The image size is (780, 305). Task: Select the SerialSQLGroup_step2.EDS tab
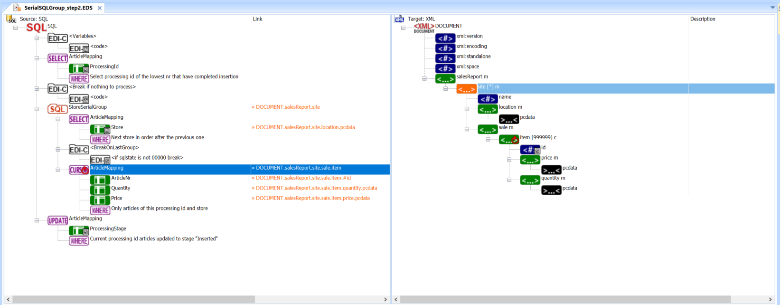point(58,8)
